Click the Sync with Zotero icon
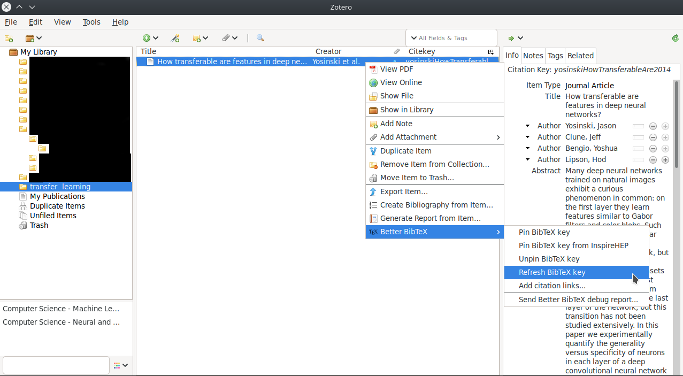This screenshot has height=376, width=683. tap(676, 38)
